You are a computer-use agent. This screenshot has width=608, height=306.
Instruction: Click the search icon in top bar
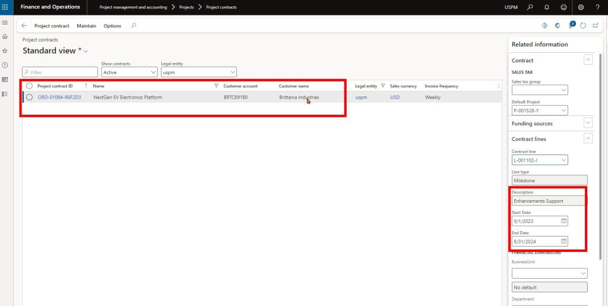coord(530,7)
